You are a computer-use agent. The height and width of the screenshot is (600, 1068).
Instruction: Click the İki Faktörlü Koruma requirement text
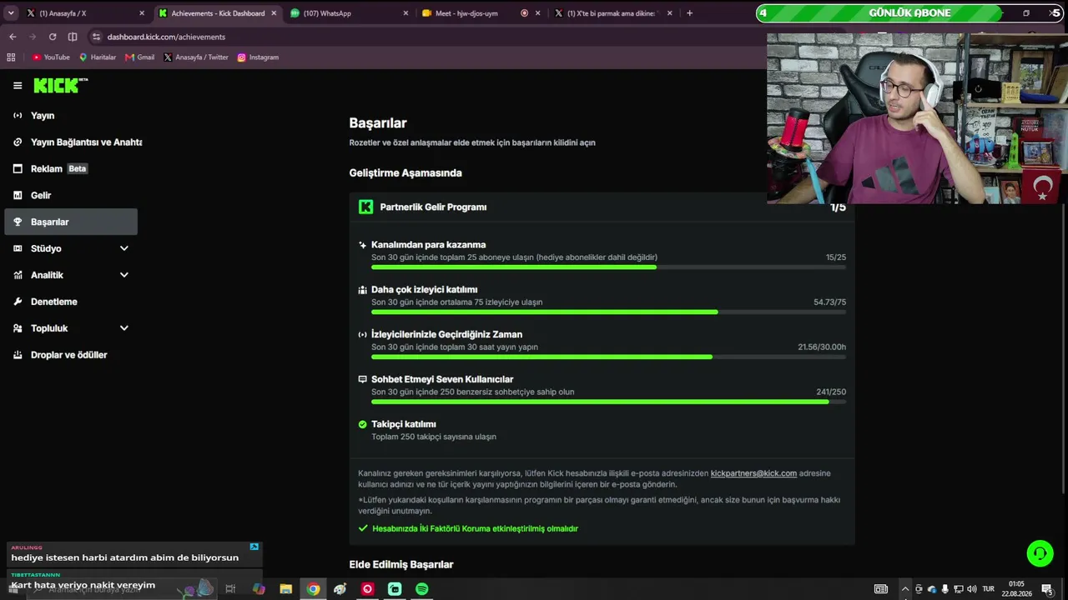[x=475, y=528]
